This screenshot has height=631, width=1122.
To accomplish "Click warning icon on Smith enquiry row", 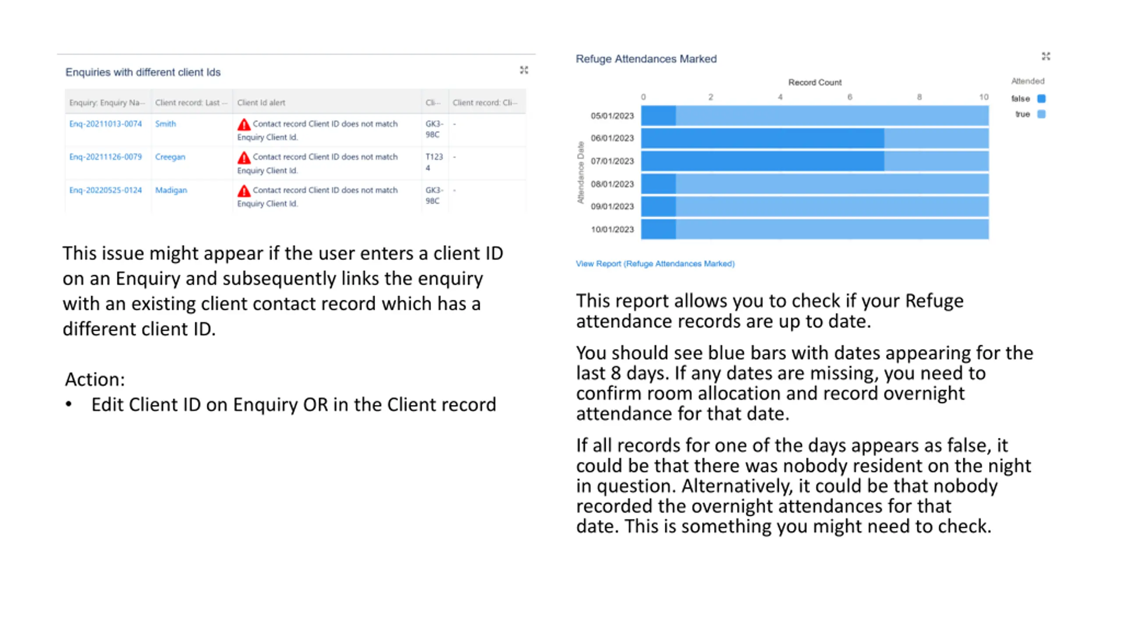I will coord(244,124).
